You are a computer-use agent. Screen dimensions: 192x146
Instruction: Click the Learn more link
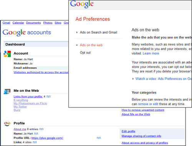(x=151, y=53)
